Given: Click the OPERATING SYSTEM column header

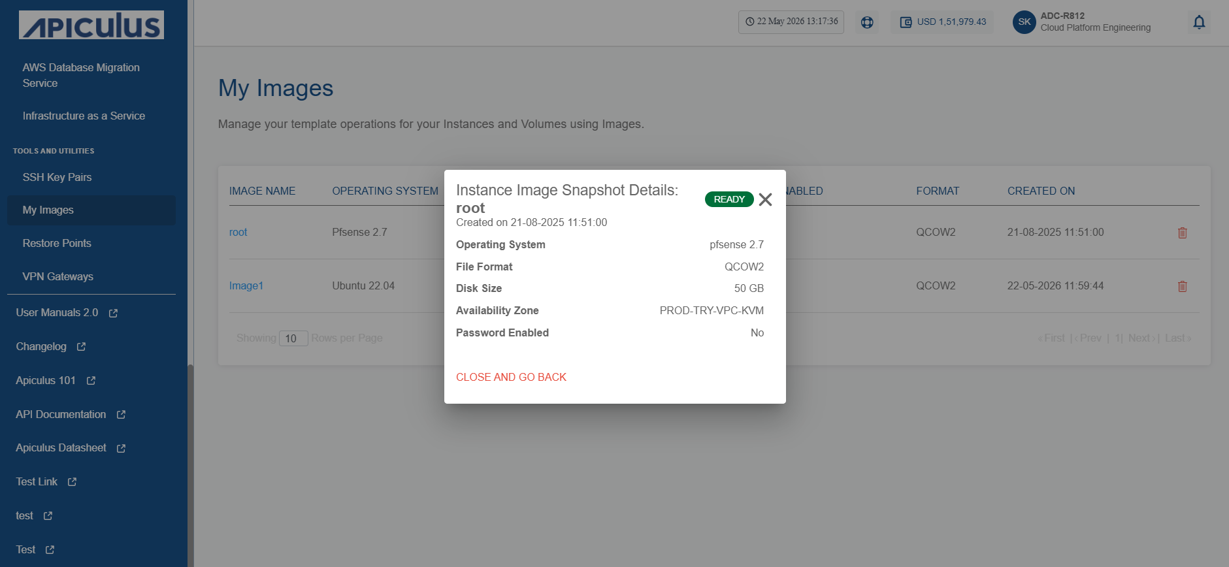Looking at the screenshot, I should (385, 191).
